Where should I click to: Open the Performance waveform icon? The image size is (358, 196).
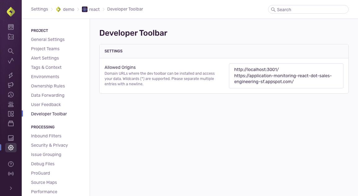tap(11, 60)
